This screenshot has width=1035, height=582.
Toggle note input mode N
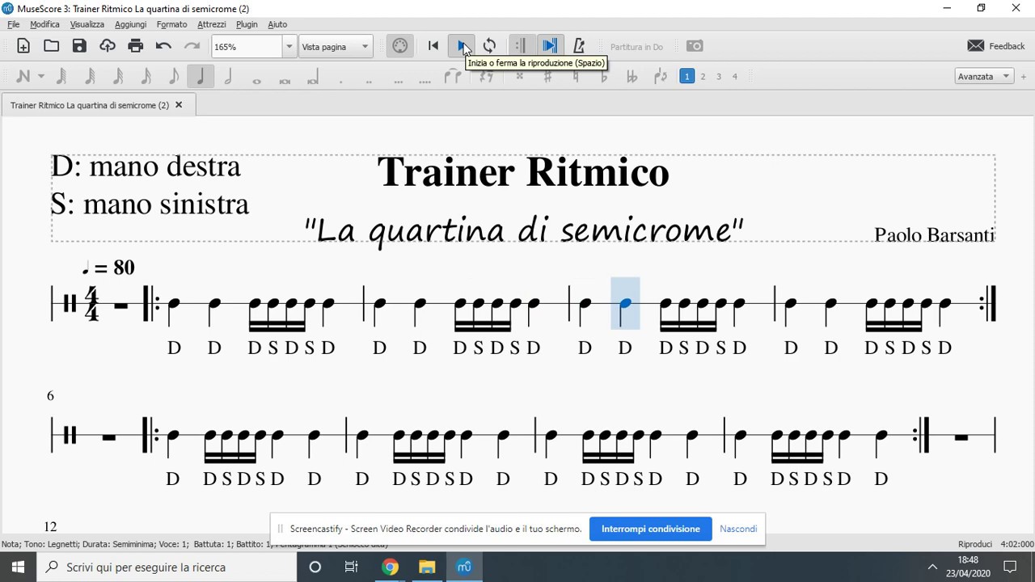tap(23, 77)
